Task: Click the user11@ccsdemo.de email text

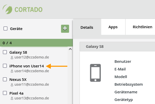Action: 32,84
